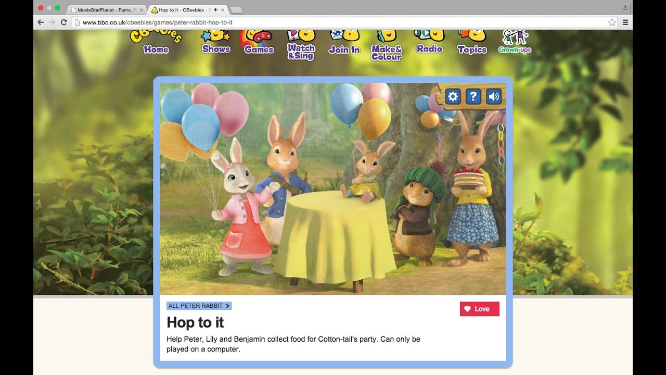Screen dimensions: 666x375
Task: Open the Chrome hamburger menu
Action: coord(625,22)
